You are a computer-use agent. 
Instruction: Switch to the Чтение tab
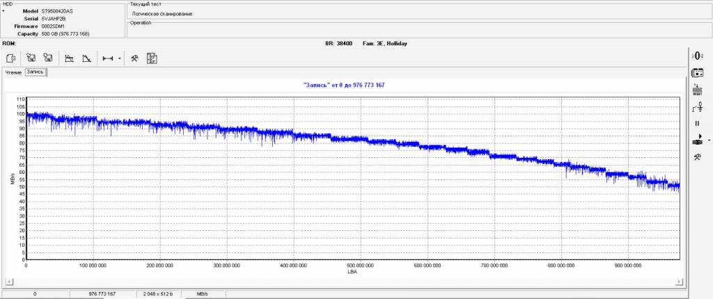click(x=14, y=72)
